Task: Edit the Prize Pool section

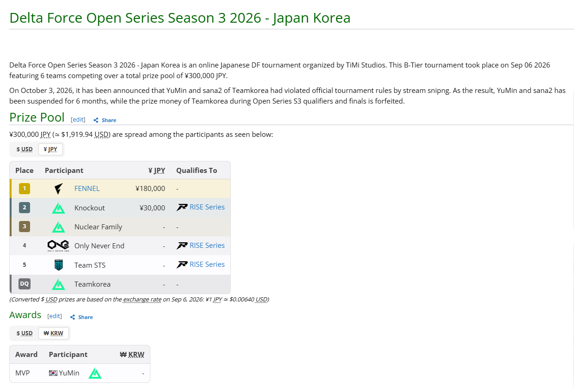Action: click(x=78, y=119)
